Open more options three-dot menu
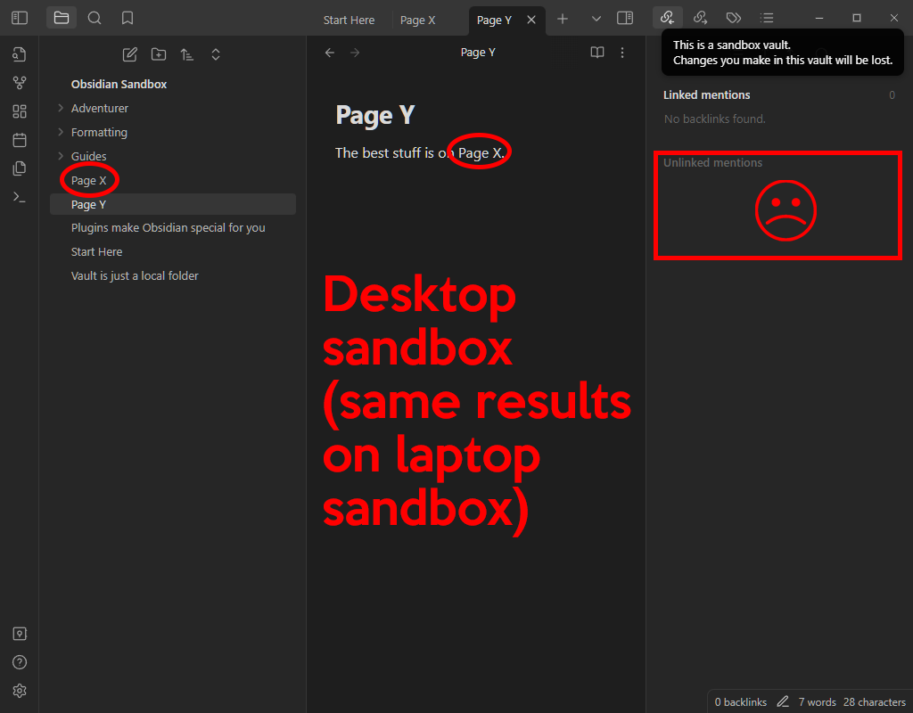This screenshot has height=713, width=913. click(x=621, y=53)
